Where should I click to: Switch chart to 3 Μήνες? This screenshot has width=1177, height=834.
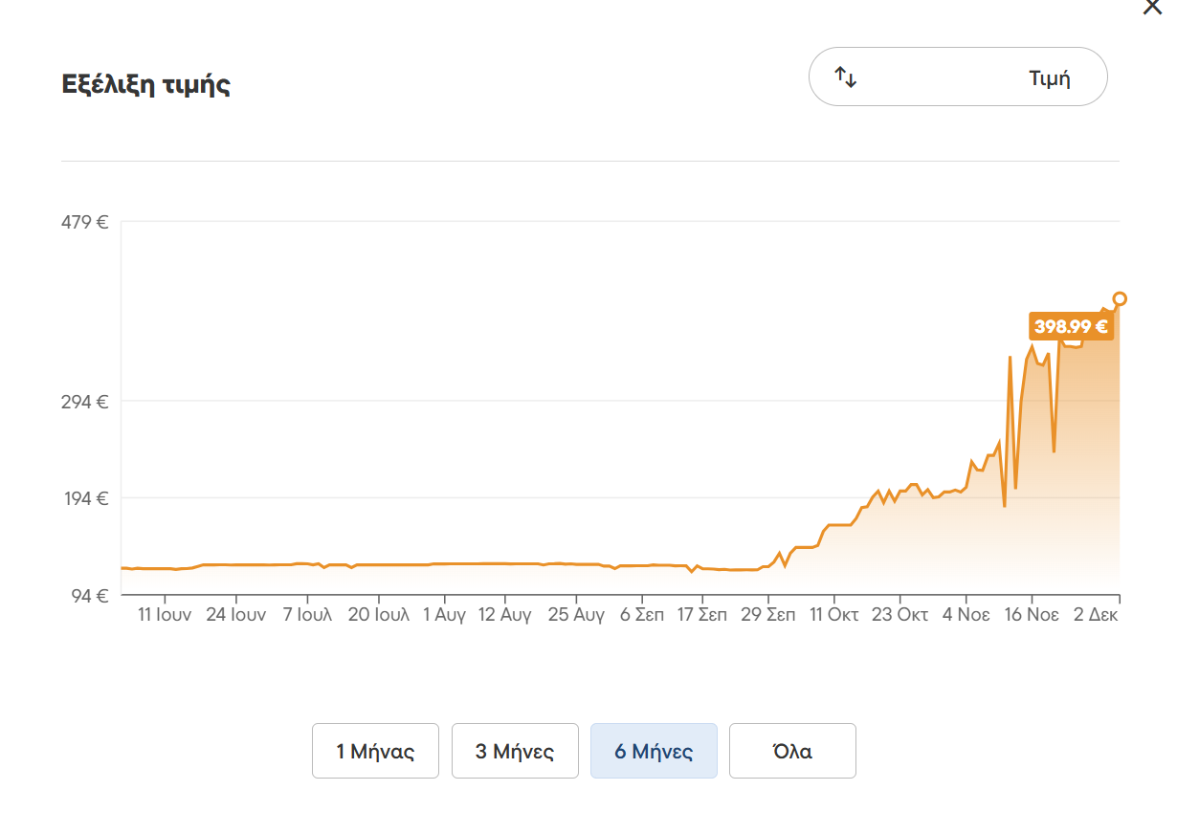[x=515, y=751]
